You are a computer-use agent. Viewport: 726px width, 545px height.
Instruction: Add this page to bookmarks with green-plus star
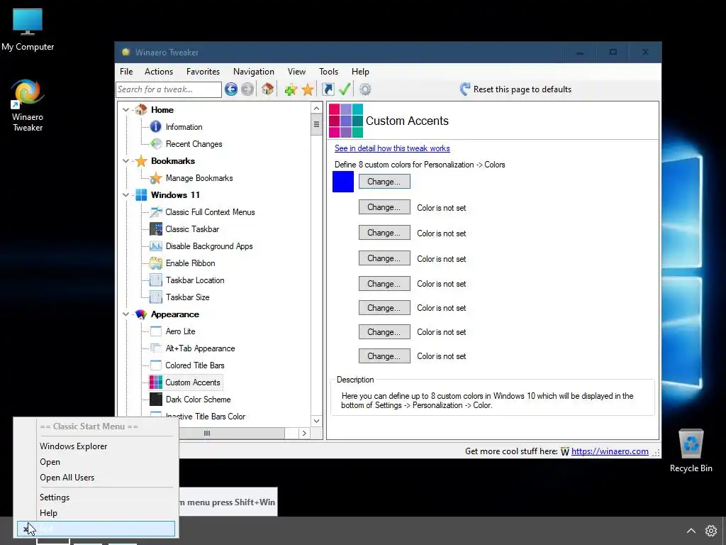click(291, 89)
